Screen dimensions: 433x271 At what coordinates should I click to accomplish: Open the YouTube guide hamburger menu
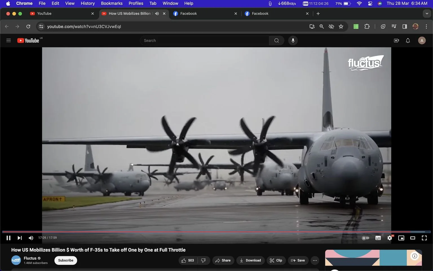[x=8, y=40]
